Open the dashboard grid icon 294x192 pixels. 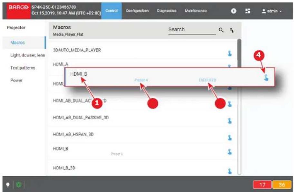[248, 11]
